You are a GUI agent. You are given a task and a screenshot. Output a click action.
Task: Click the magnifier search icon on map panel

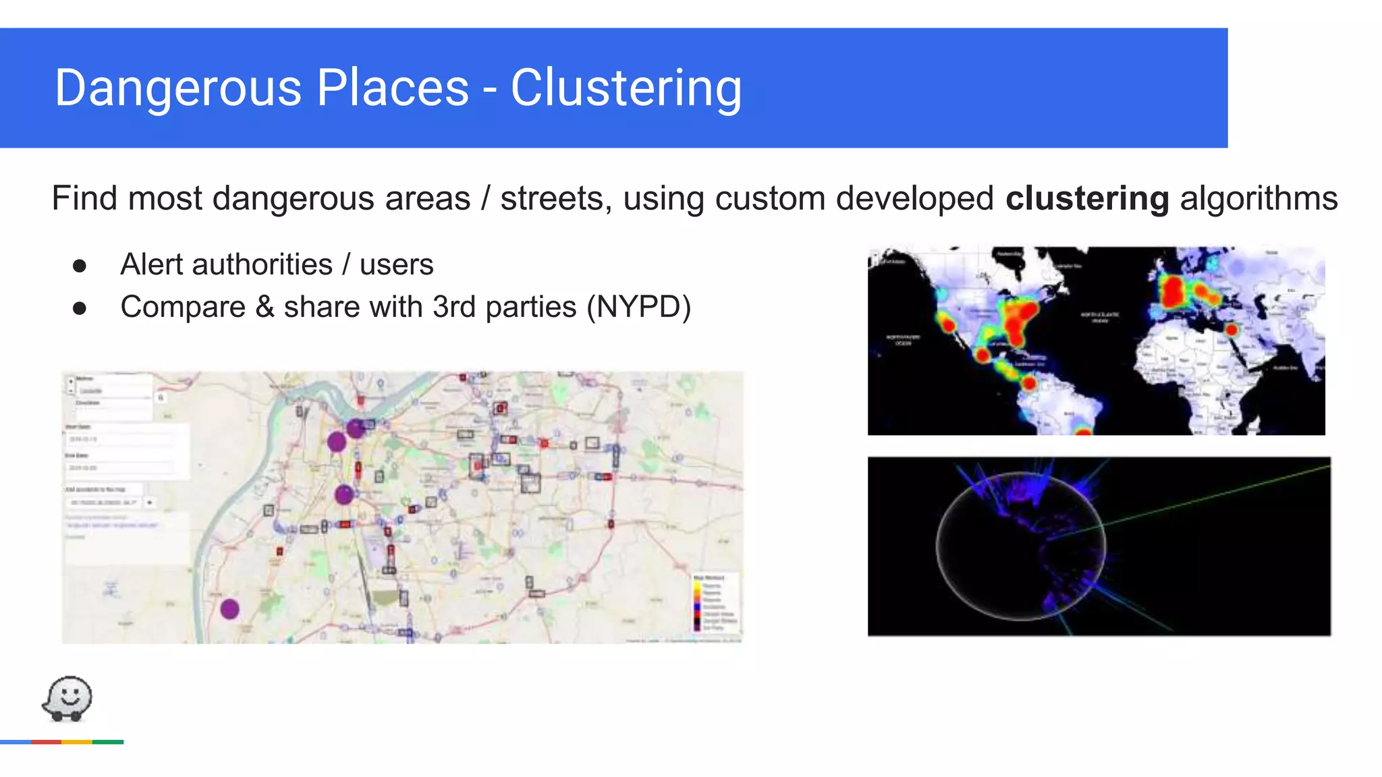click(x=161, y=398)
